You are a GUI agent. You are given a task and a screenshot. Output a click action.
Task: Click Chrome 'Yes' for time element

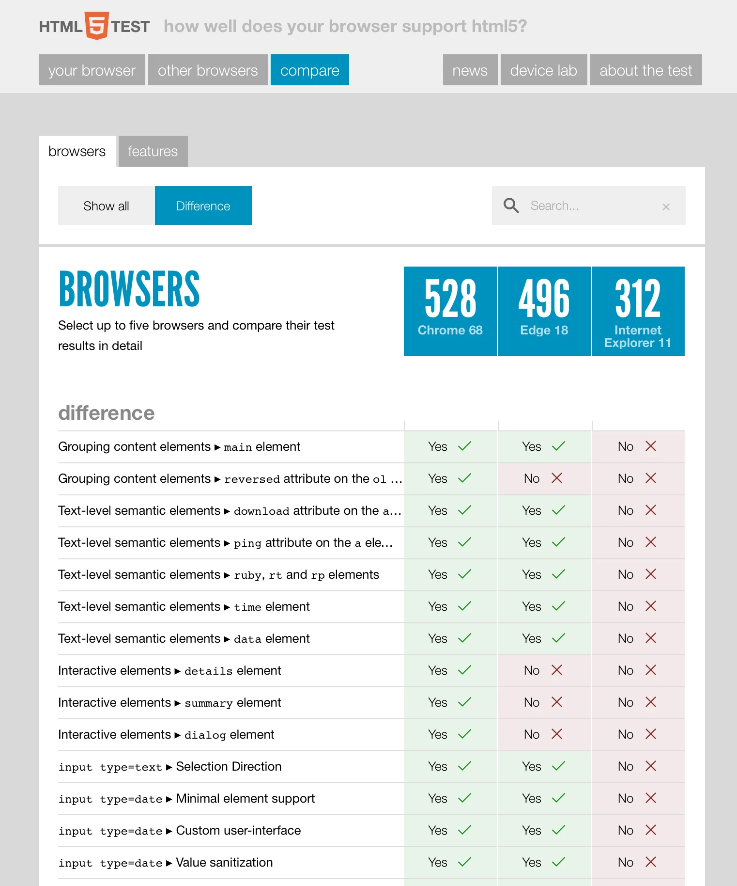(x=438, y=606)
